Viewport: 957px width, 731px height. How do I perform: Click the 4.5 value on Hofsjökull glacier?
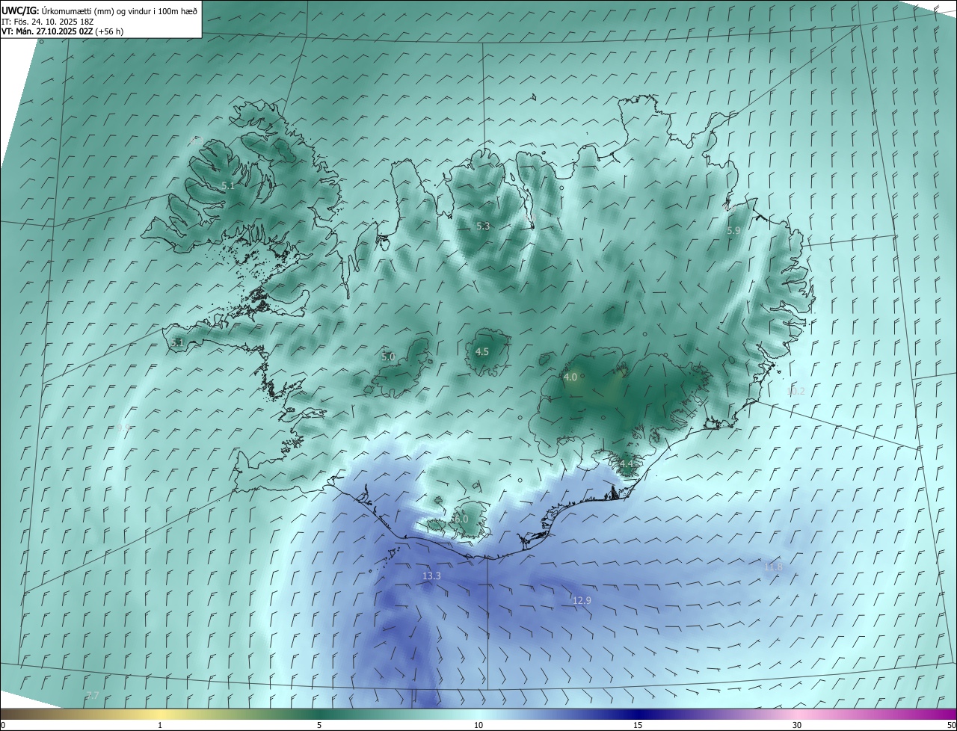[482, 351]
